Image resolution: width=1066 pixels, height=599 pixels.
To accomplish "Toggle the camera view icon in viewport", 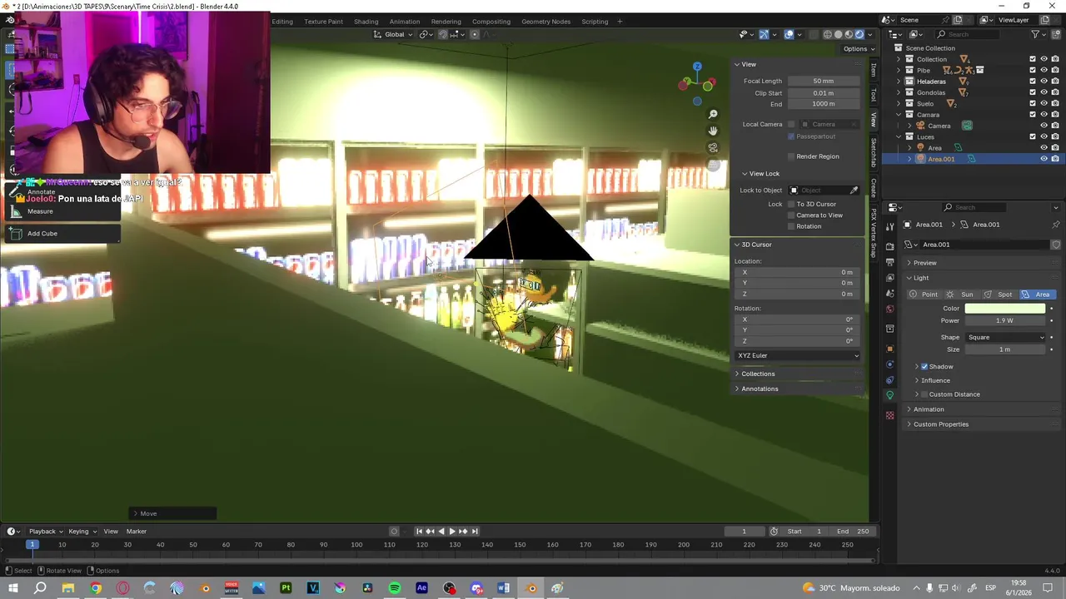I will [x=713, y=147].
